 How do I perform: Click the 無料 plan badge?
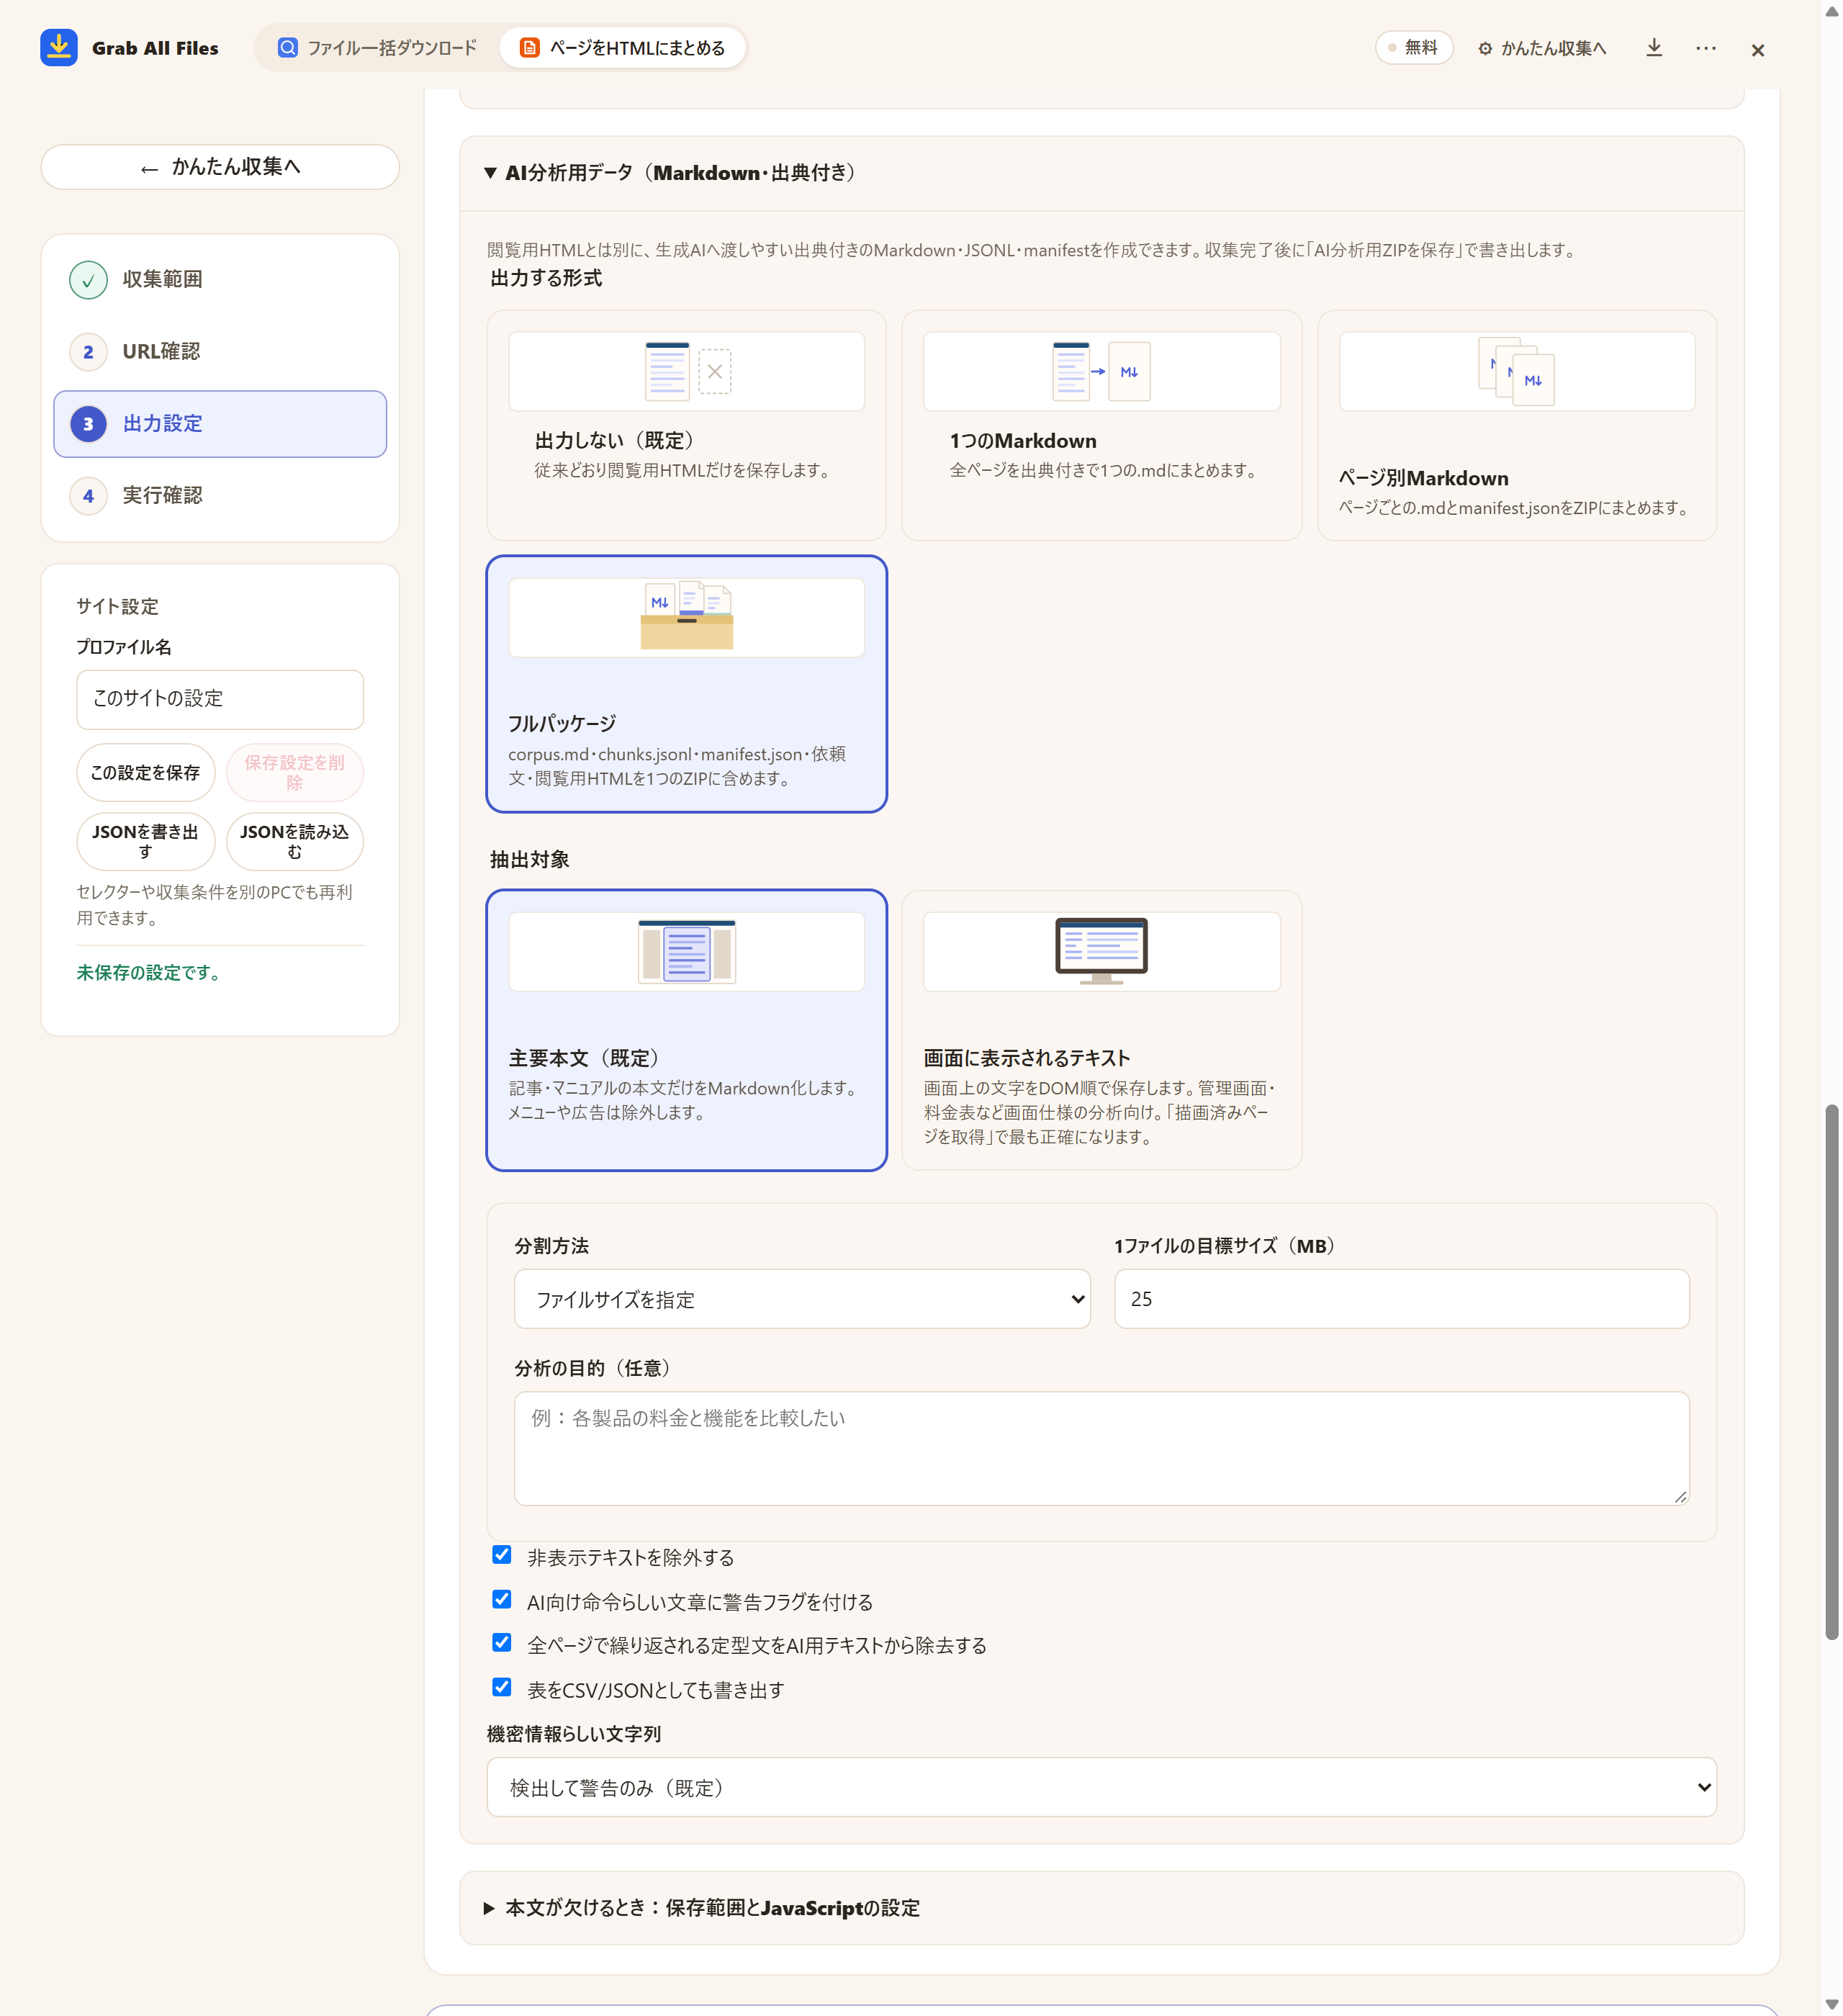[1413, 47]
